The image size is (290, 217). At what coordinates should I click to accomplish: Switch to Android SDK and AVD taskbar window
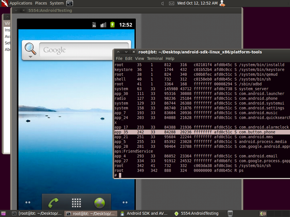pyautogui.click(x=144, y=213)
